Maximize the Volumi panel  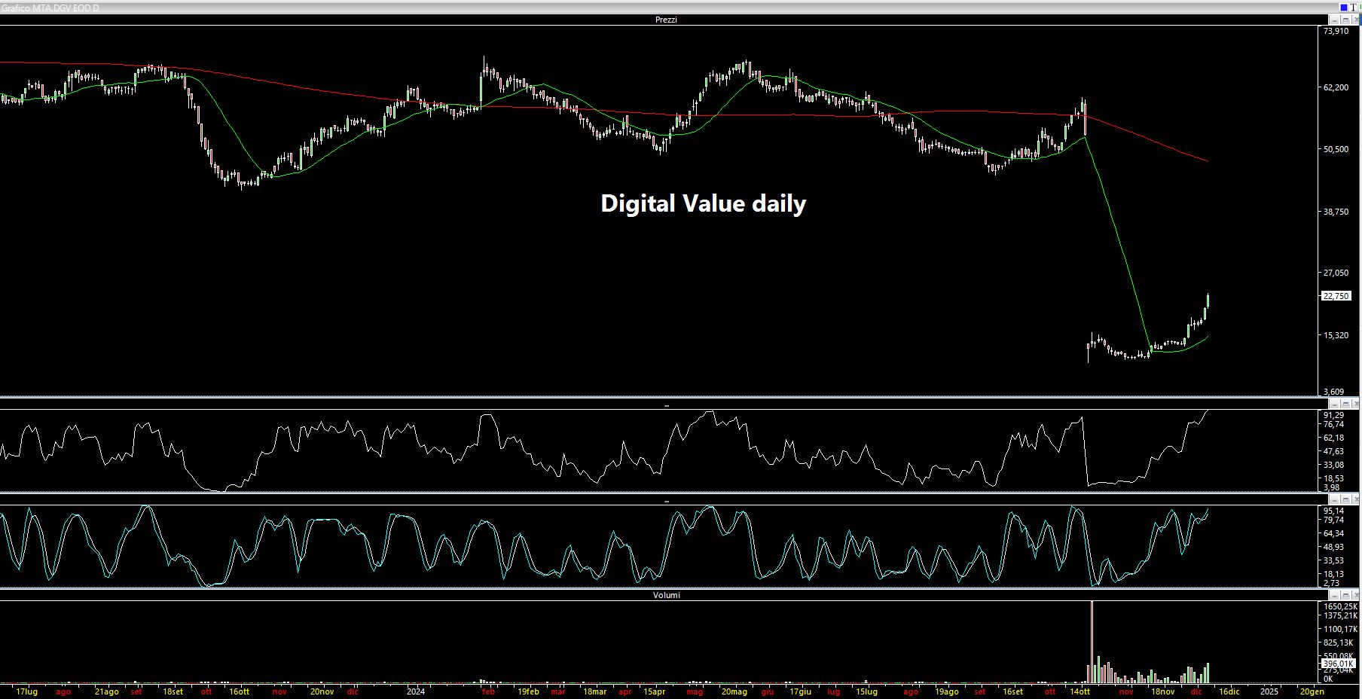tap(1345, 594)
